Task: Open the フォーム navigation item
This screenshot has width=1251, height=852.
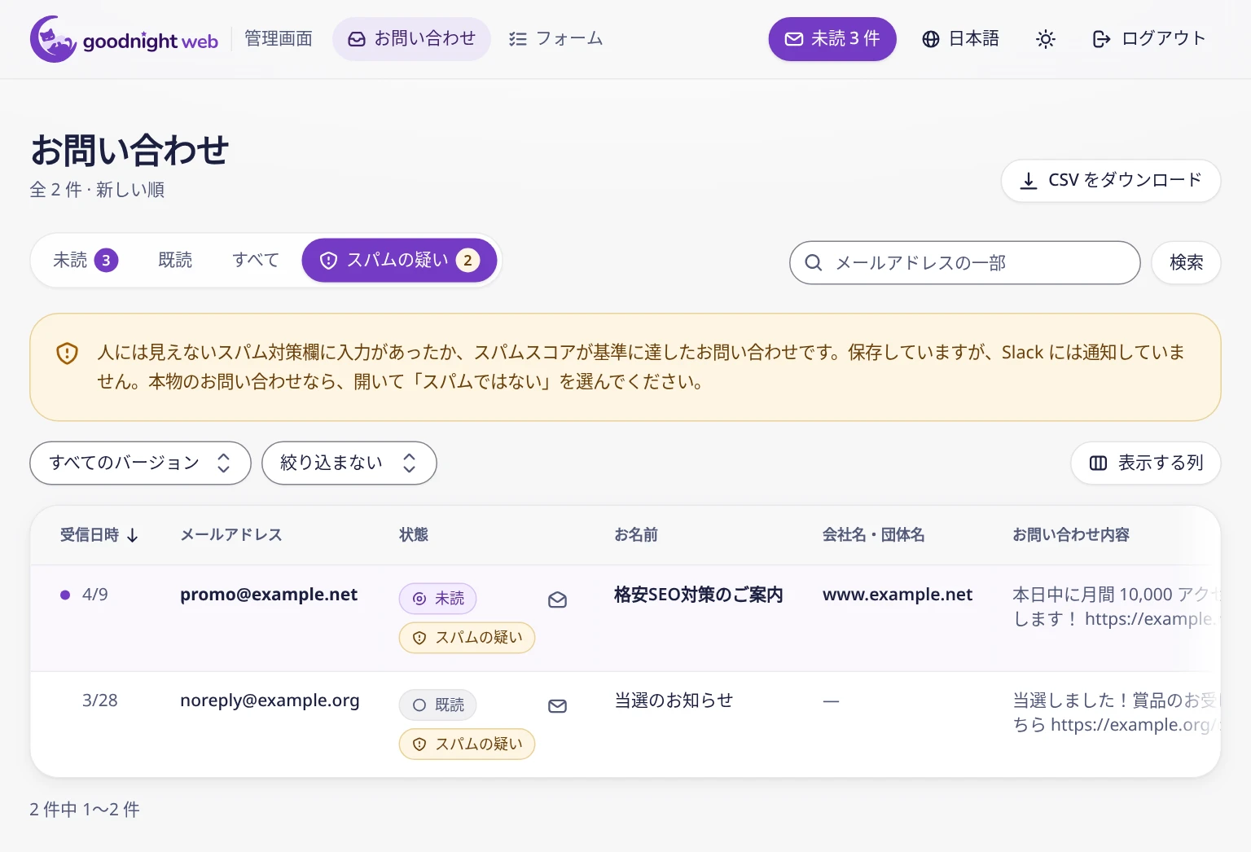Action: (555, 39)
